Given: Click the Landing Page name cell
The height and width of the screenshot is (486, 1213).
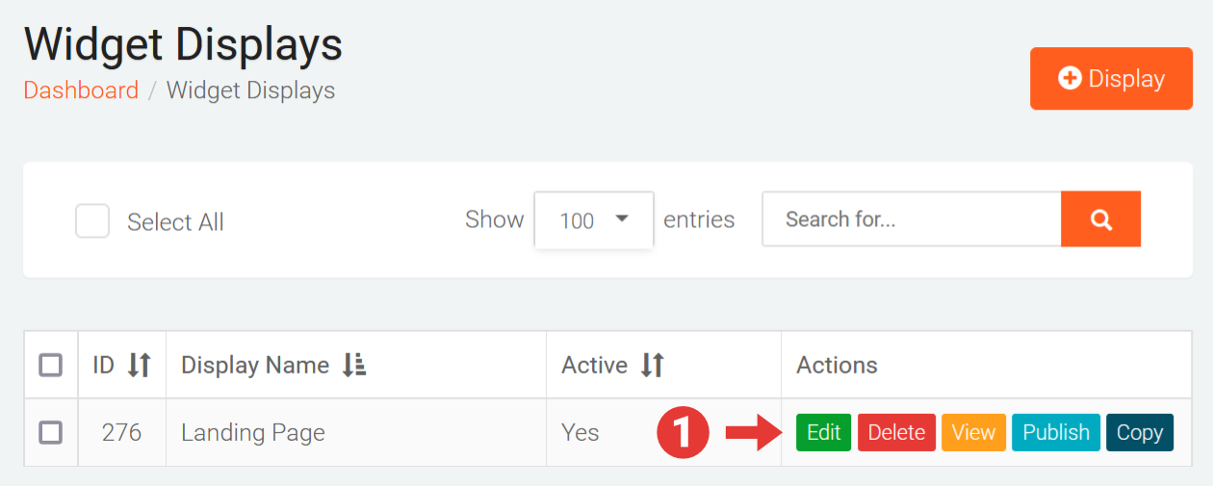Looking at the screenshot, I should 253,433.
